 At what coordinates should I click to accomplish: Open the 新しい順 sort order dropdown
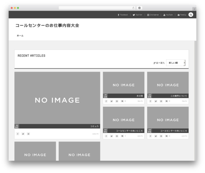pos(176,63)
